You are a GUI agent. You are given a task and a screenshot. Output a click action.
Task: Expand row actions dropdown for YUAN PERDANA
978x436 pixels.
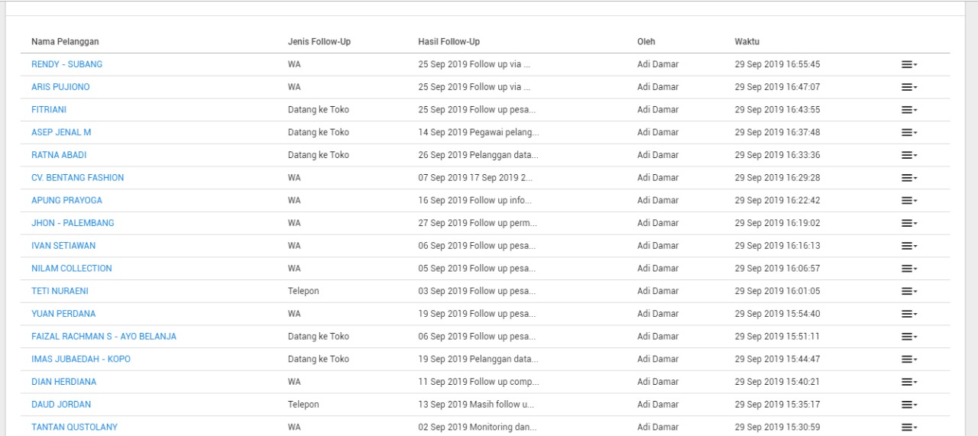908,314
